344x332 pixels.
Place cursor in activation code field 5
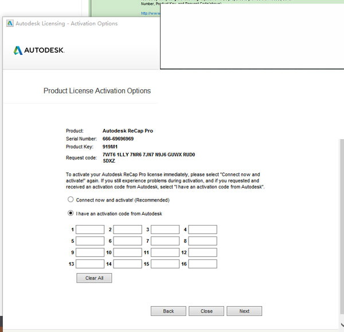90,241
